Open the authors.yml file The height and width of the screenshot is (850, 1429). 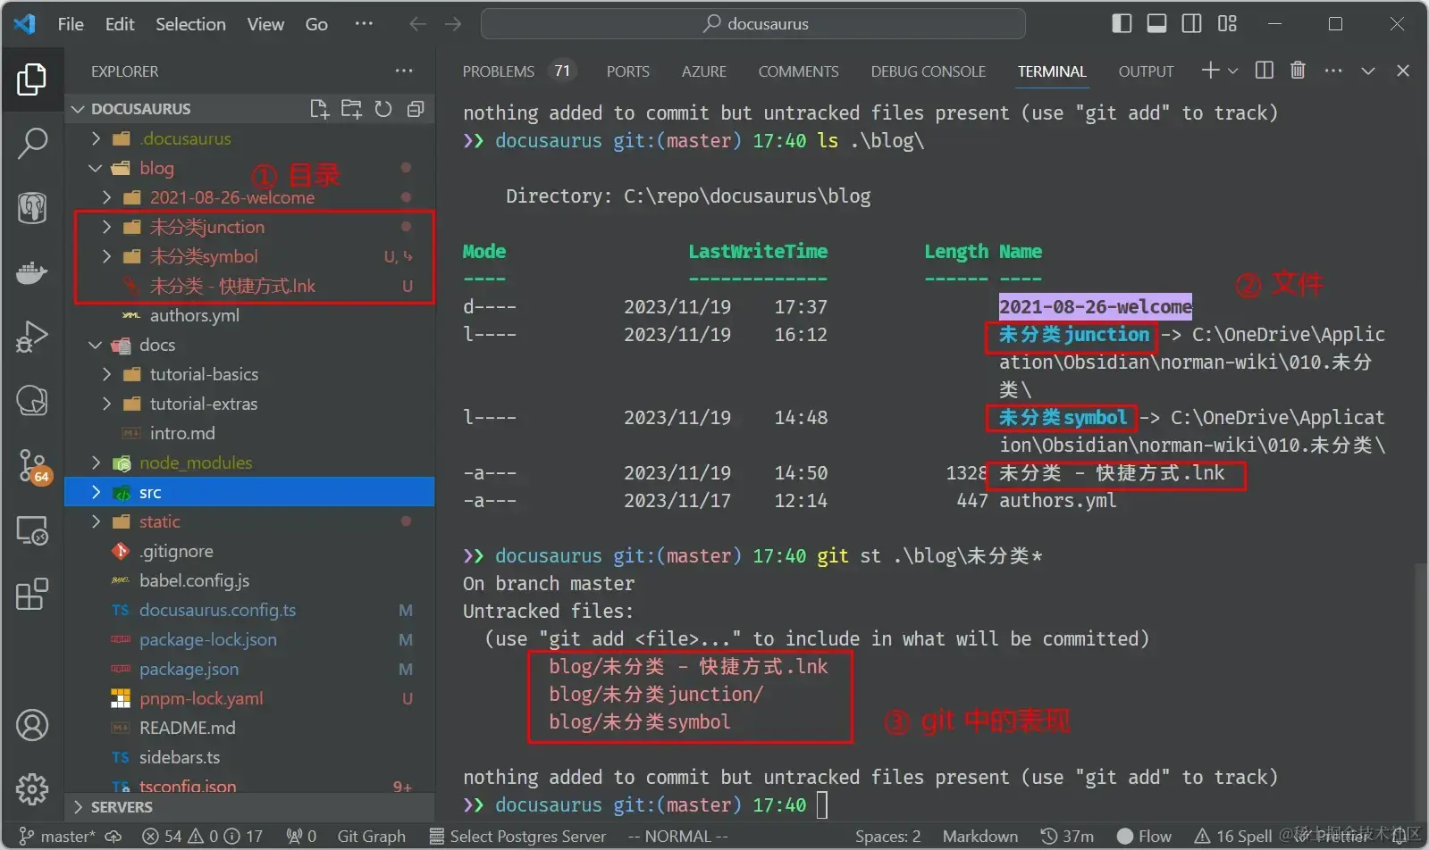tap(194, 315)
